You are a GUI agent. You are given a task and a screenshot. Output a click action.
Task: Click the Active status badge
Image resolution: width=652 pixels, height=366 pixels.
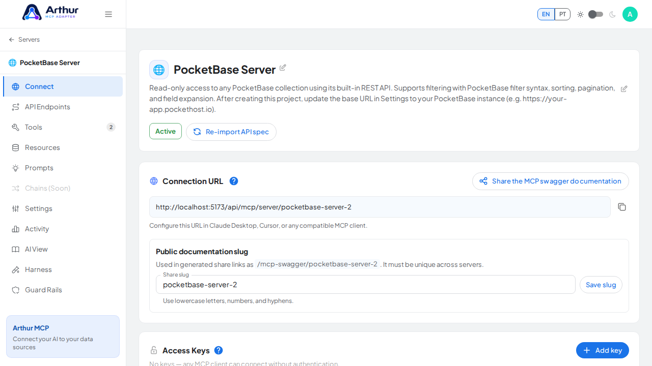coord(166,131)
